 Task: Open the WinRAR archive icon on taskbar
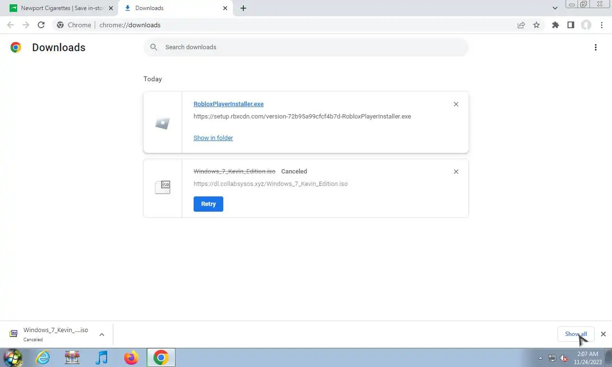[72, 357]
